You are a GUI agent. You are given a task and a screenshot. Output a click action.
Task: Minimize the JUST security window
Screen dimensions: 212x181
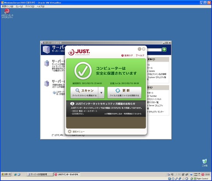coord(140,49)
